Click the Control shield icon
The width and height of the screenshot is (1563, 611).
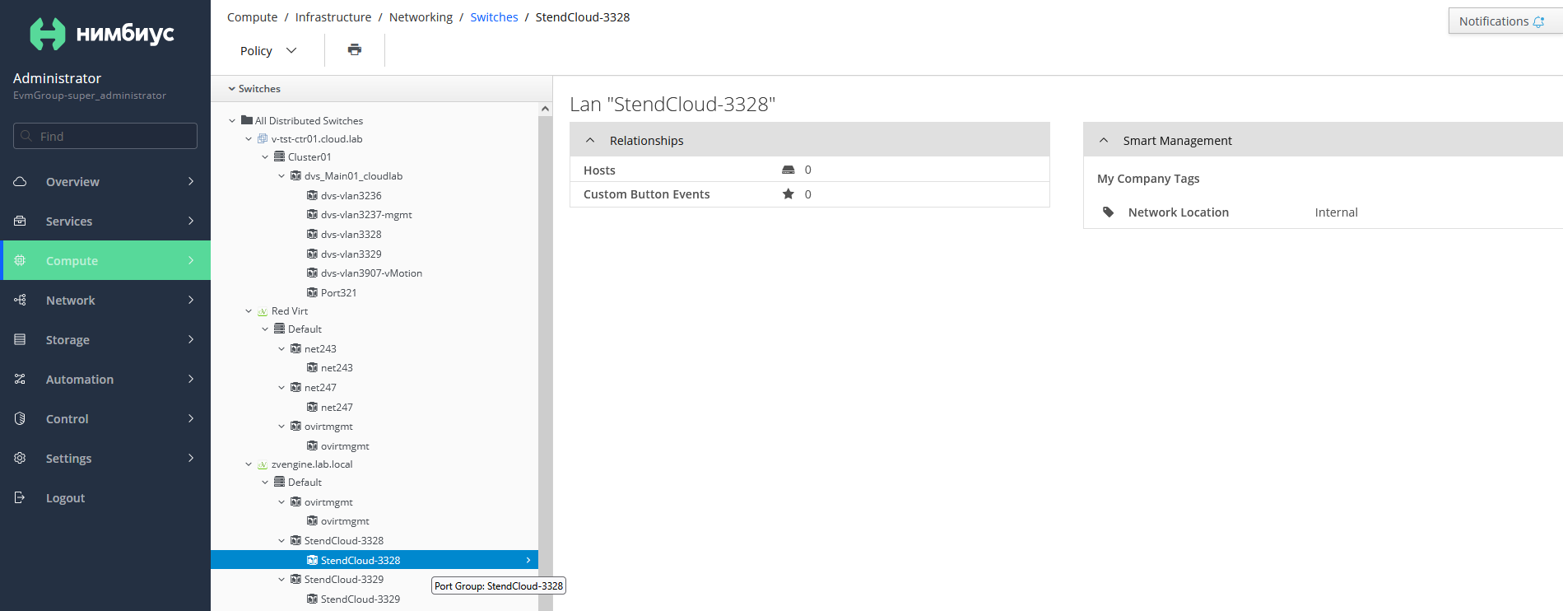[20, 418]
